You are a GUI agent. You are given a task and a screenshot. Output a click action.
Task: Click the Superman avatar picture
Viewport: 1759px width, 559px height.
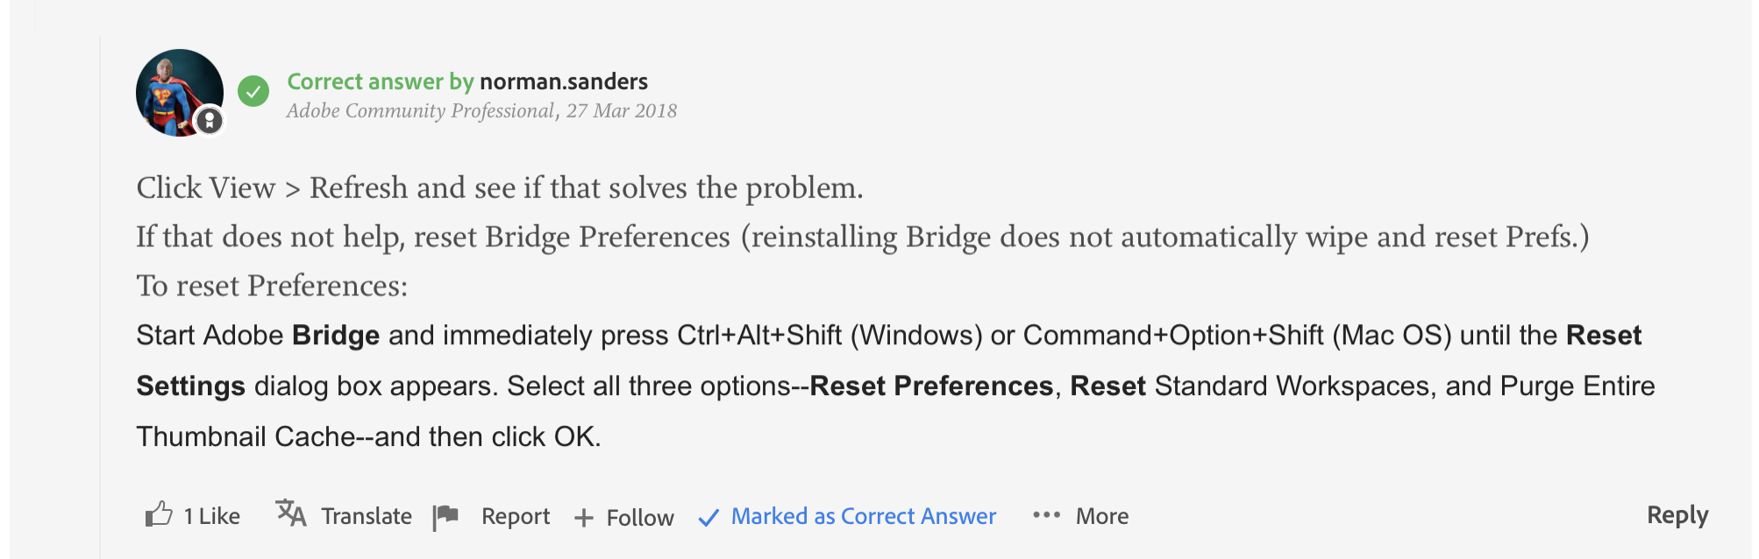175,89
